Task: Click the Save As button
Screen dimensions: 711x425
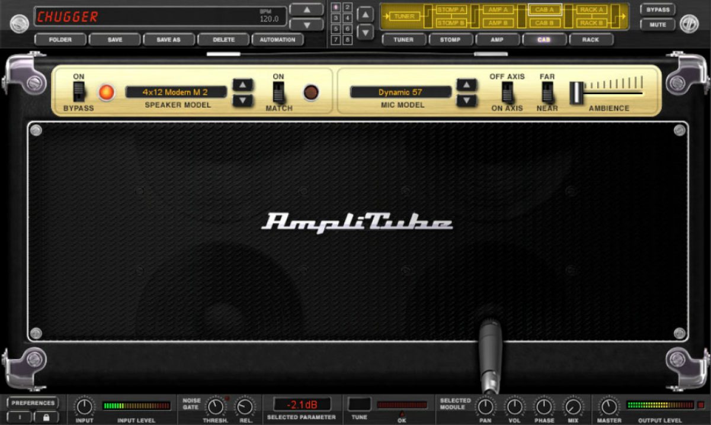Action: [168, 40]
